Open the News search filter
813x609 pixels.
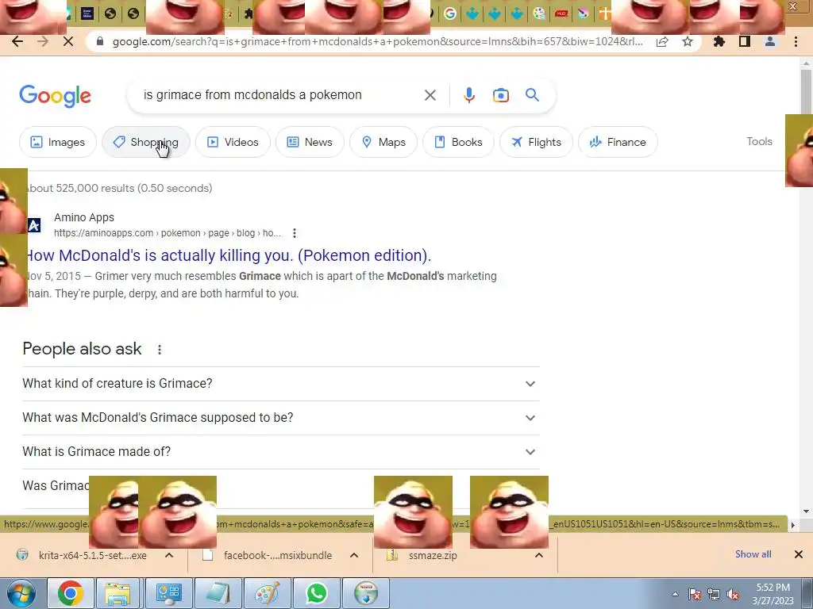pyautogui.click(x=310, y=142)
